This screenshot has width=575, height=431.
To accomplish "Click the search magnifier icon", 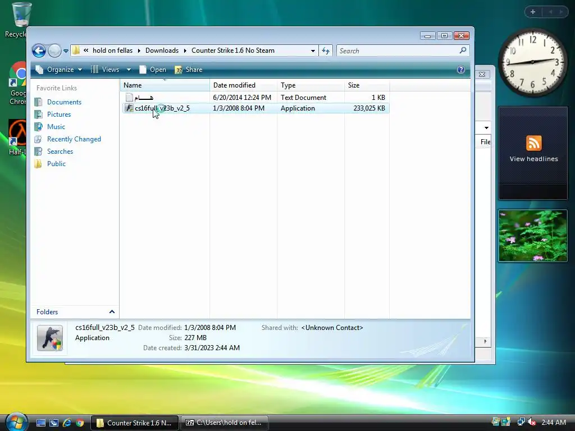I will click(x=463, y=50).
